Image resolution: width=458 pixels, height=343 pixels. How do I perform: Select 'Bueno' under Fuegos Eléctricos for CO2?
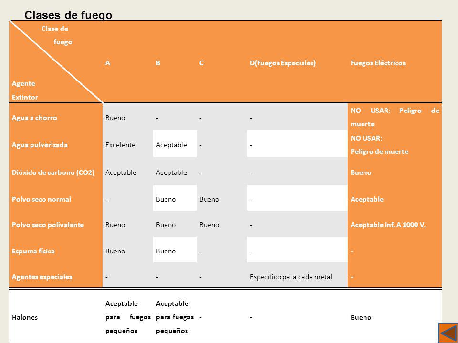coord(361,172)
